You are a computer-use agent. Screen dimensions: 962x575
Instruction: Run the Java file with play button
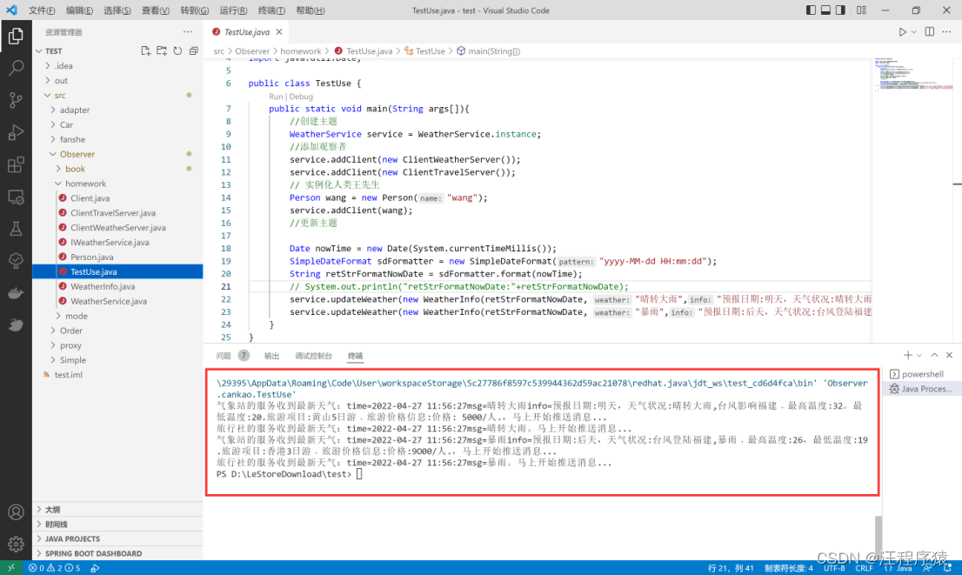pos(903,32)
